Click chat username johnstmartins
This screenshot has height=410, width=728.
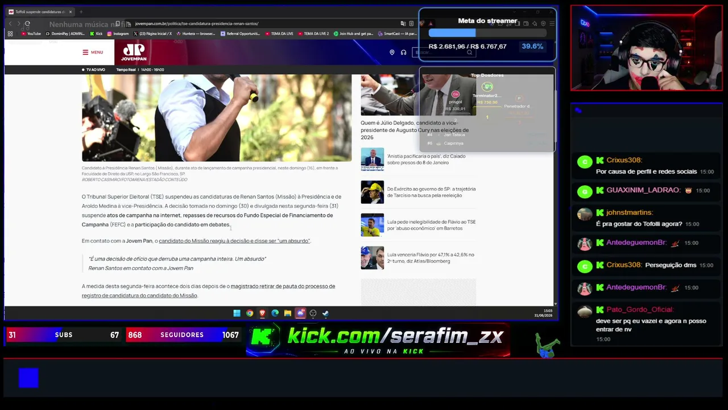pos(629,212)
